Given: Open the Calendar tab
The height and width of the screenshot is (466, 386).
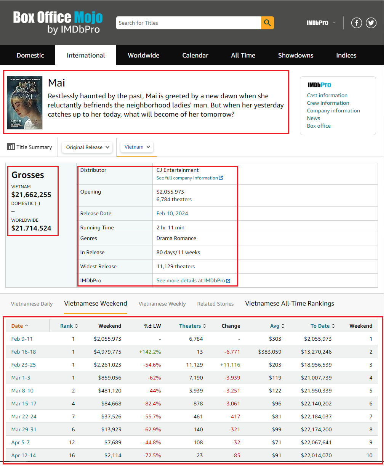Looking at the screenshot, I should pos(195,55).
